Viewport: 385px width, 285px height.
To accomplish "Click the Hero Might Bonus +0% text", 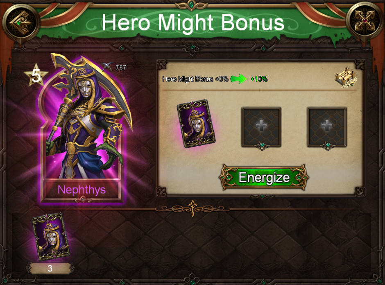I will click(195, 79).
